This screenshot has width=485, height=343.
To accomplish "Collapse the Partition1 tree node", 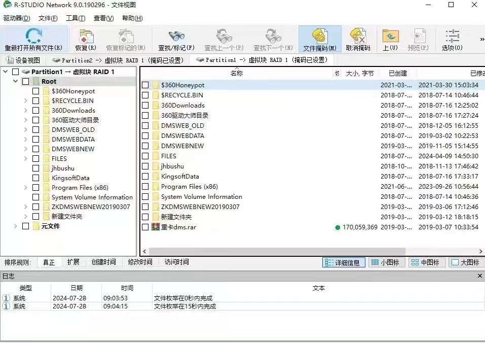I will click(x=6, y=72).
